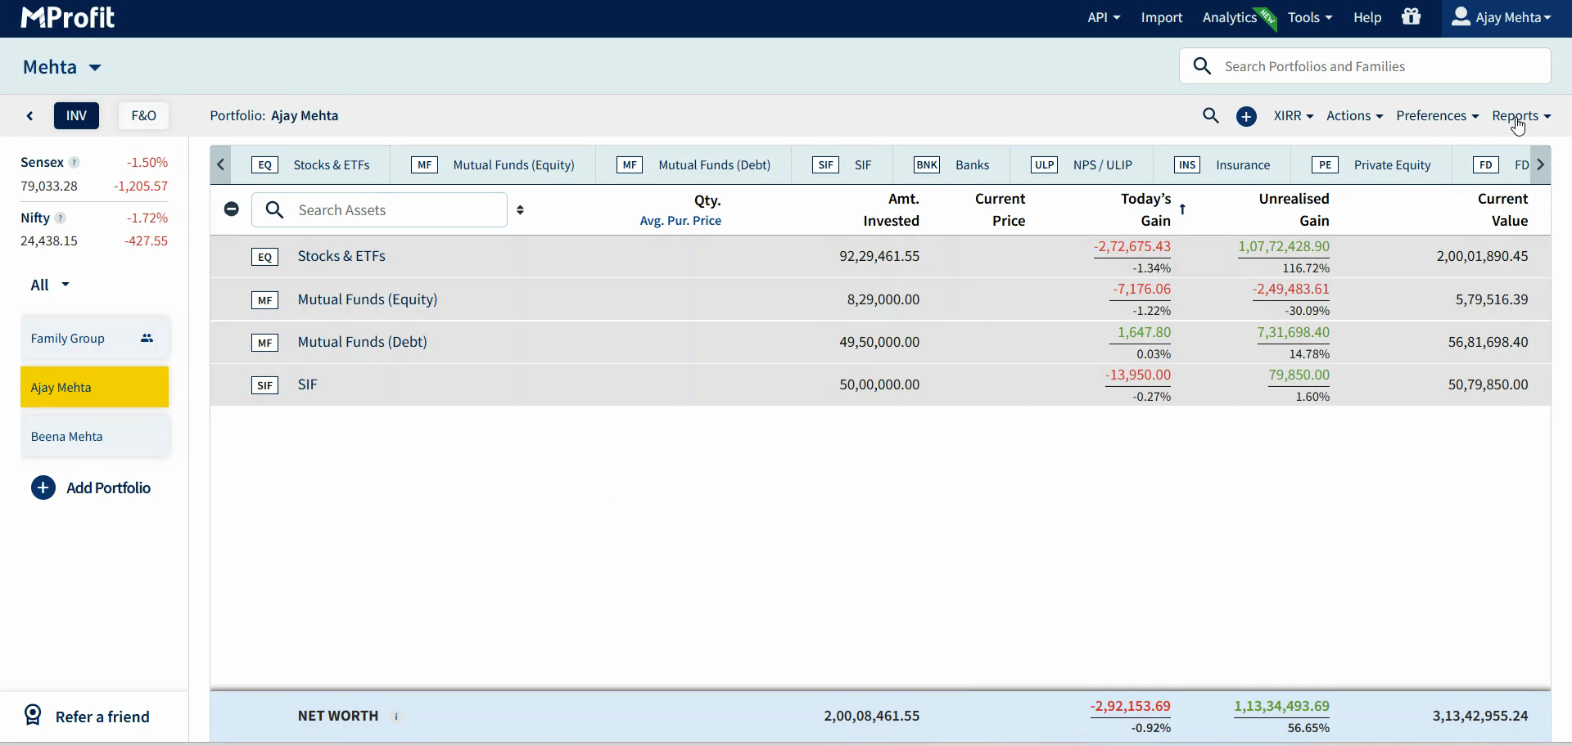Select the INV view toggle
The height and width of the screenshot is (746, 1572).
tap(76, 116)
